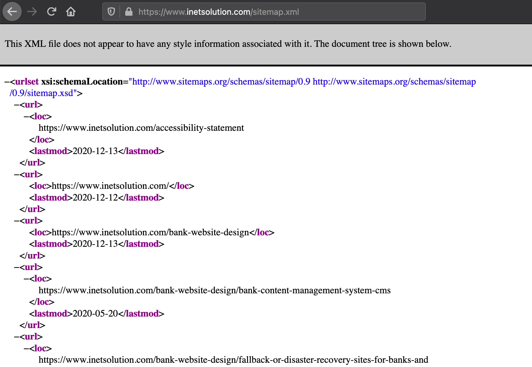Open the tracking protection shield panel

111,12
